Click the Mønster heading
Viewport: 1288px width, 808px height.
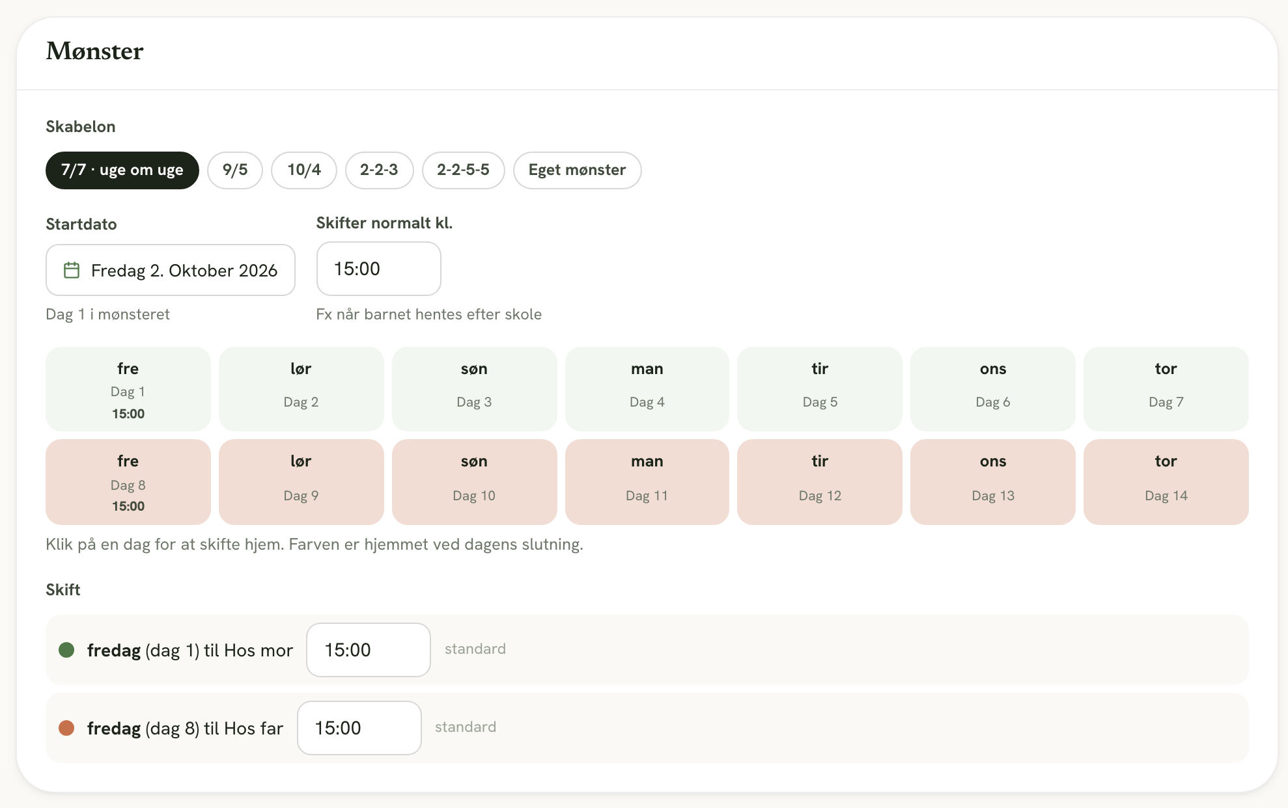point(94,51)
